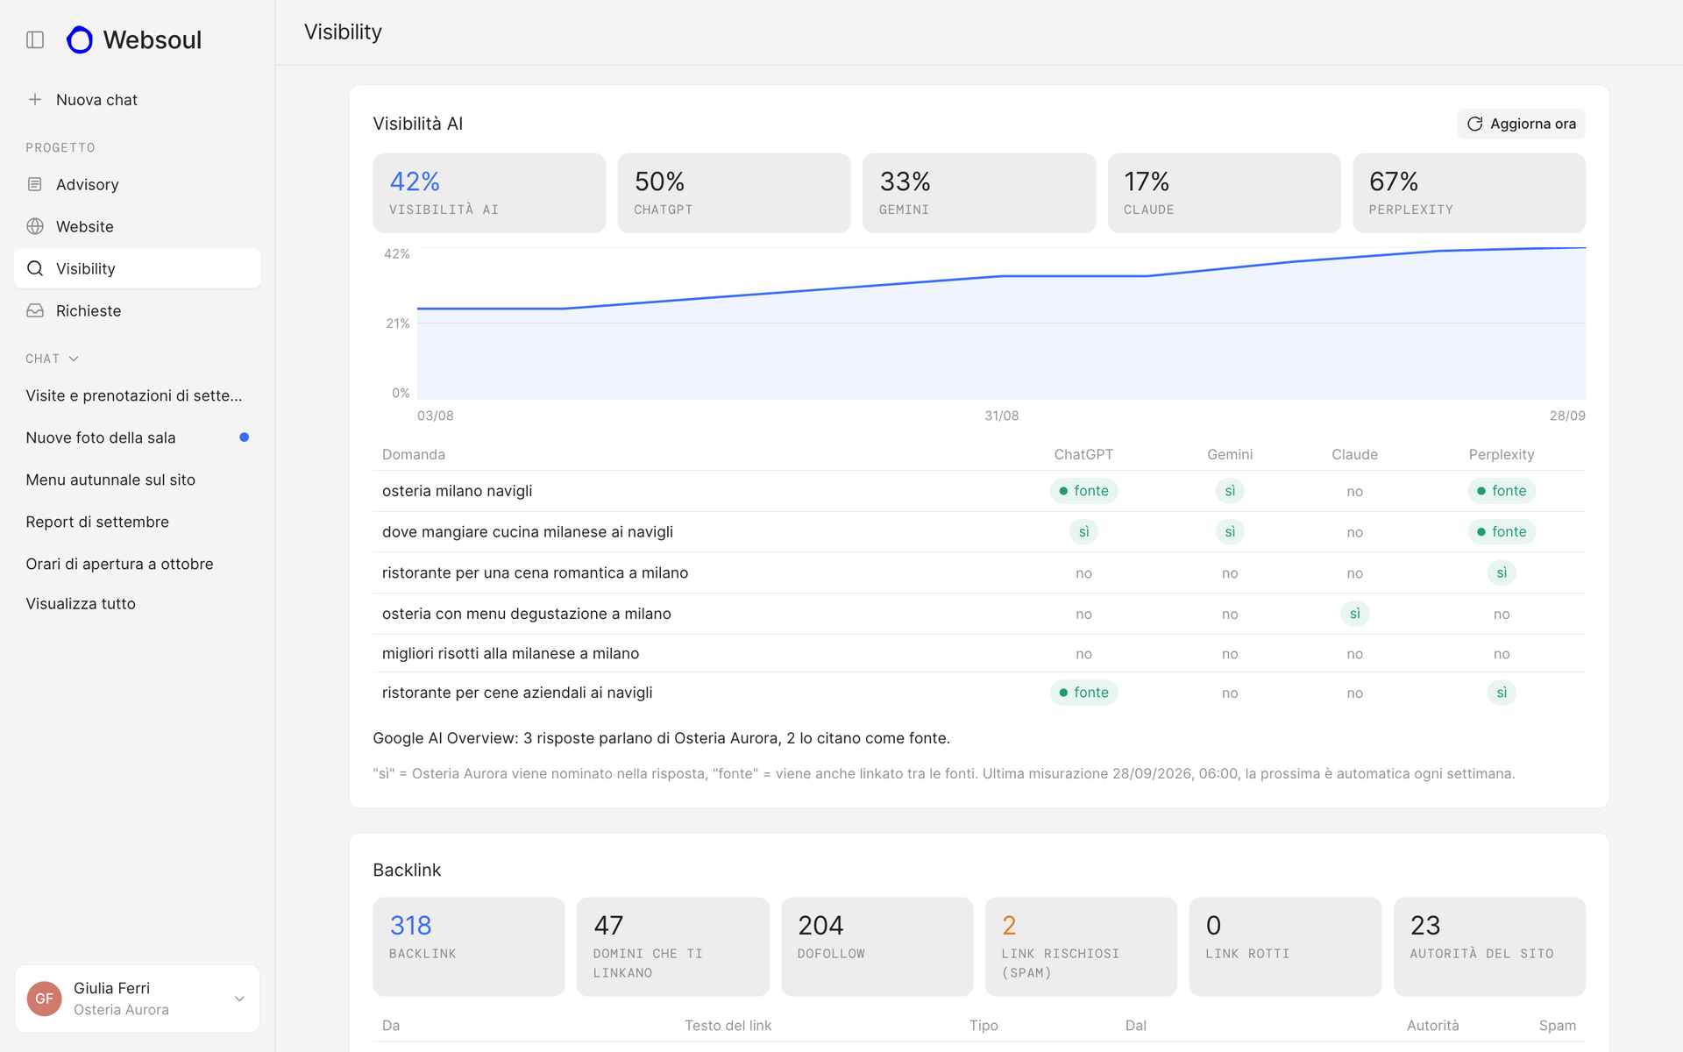
Task: Open chat Nuove foto della sala
Action: pyautogui.click(x=138, y=437)
